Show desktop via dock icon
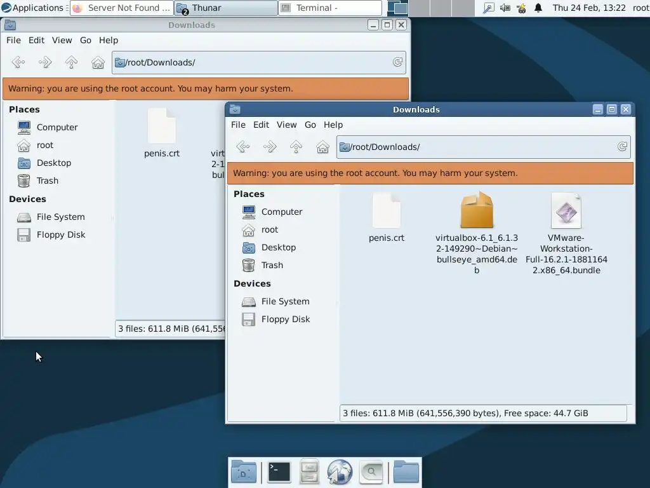The image size is (650, 488). [x=244, y=472]
